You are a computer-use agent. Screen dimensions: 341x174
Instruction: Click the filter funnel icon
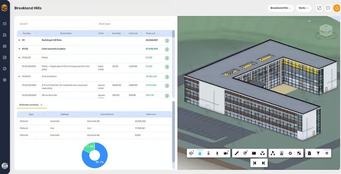(x=318, y=153)
